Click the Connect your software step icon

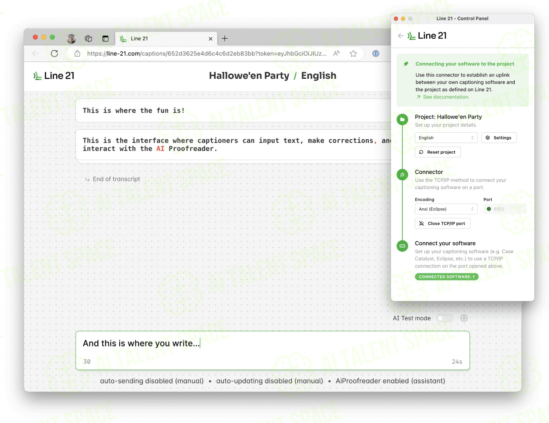click(402, 246)
